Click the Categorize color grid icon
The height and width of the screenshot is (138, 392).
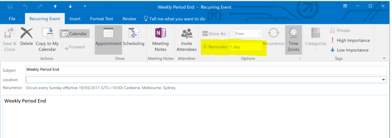(x=315, y=33)
